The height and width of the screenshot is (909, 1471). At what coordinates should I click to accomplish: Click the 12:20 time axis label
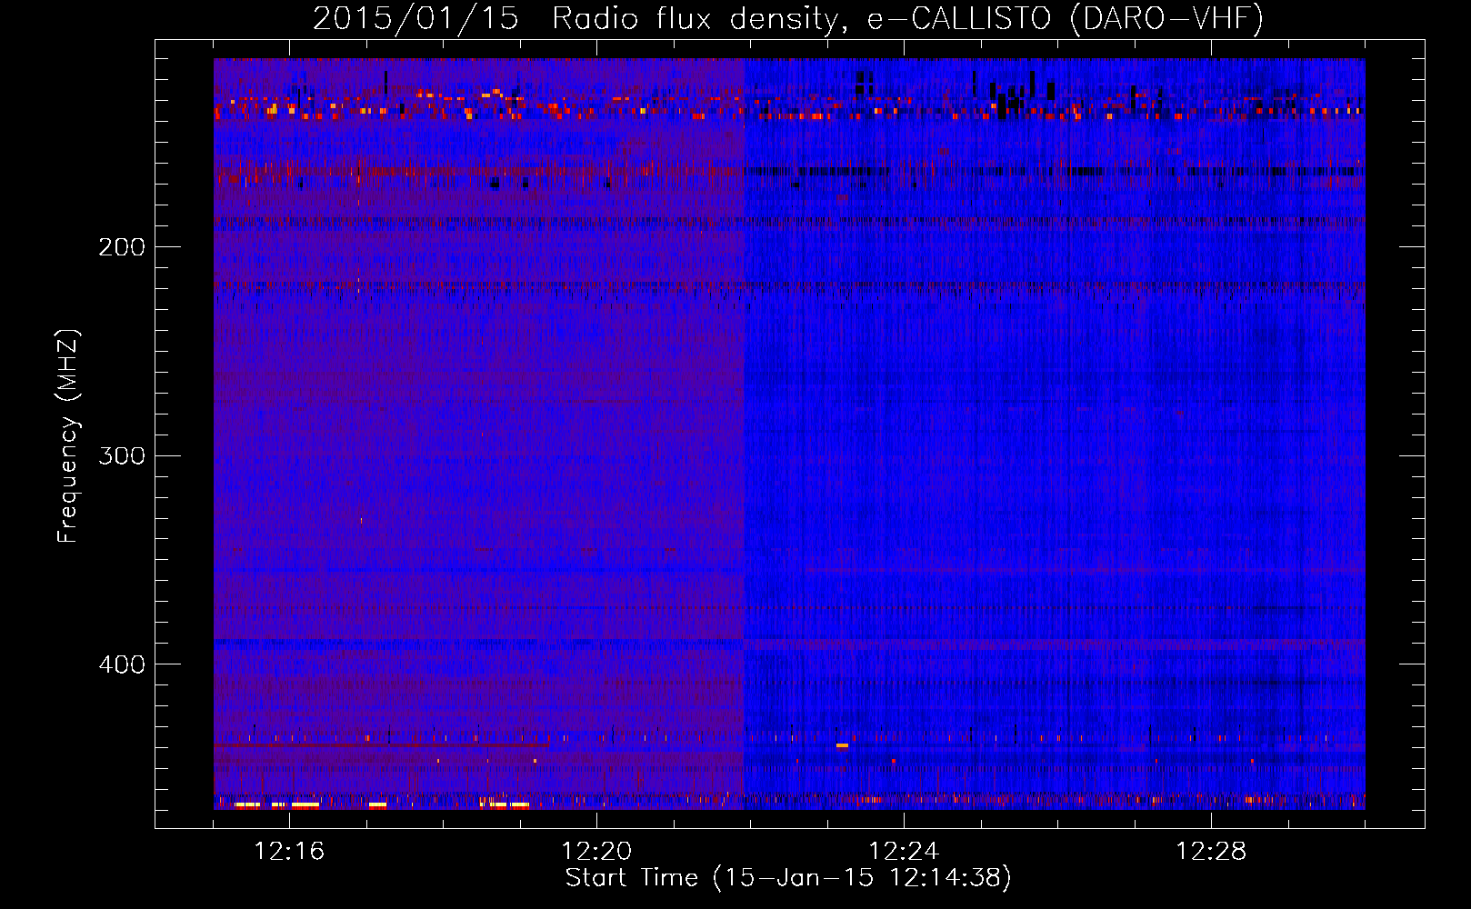[596, 852]
